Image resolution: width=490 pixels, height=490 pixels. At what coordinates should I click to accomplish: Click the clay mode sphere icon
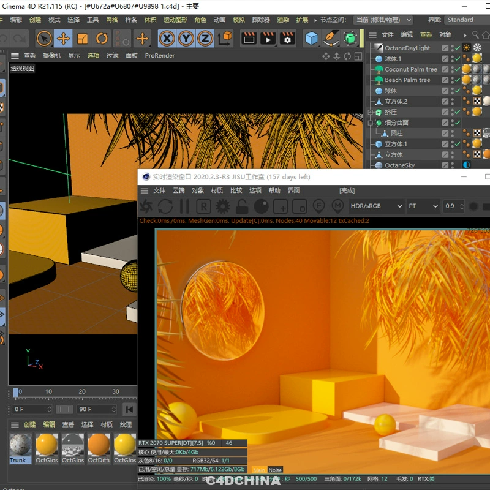coord(262,206)
